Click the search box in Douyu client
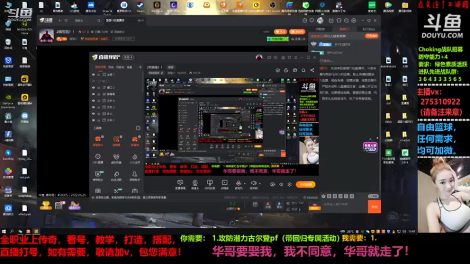This screenshot has width=470, height=264. 87,21
